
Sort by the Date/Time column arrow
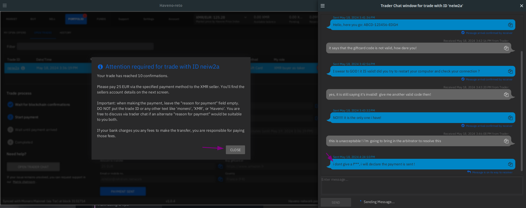click(x=91, y=59)
